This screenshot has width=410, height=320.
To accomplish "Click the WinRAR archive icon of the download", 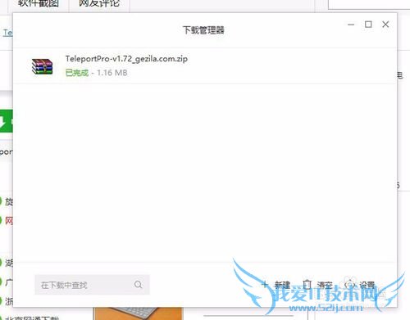I will (42, 66).
